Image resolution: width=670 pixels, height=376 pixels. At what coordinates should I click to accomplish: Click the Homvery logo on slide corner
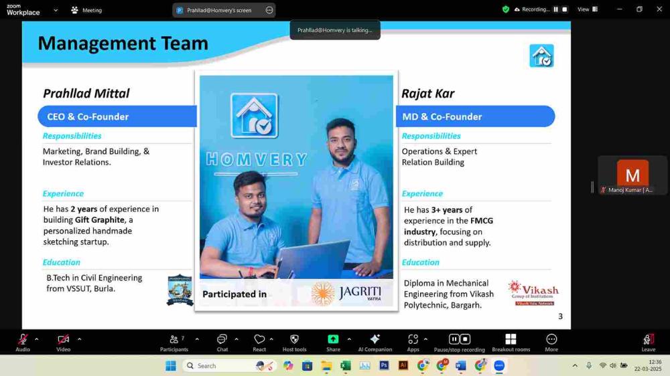click(541, 56)
